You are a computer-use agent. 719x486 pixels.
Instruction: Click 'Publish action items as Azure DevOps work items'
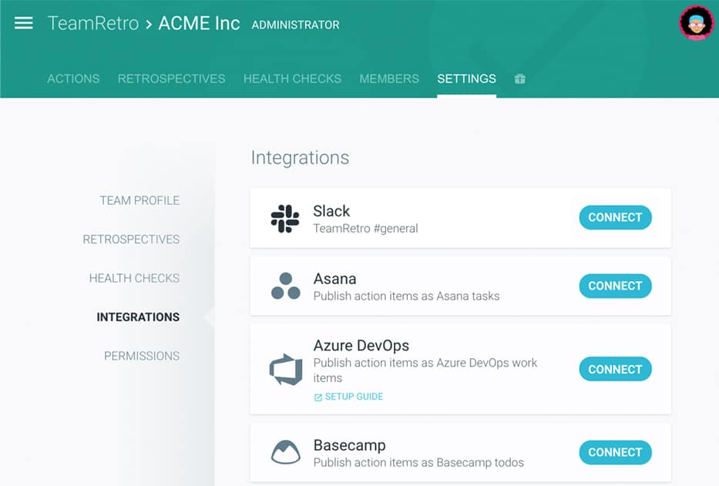(x=425, y=370)
